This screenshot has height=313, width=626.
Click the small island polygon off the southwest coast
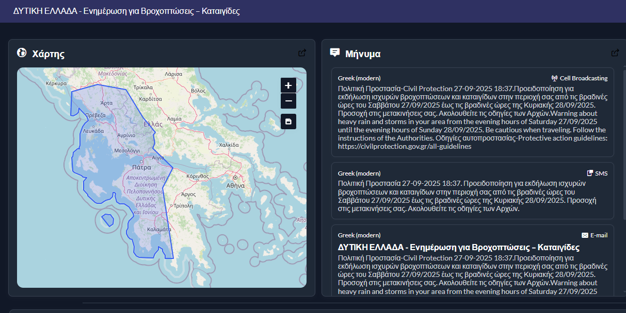tap(108, 220)
